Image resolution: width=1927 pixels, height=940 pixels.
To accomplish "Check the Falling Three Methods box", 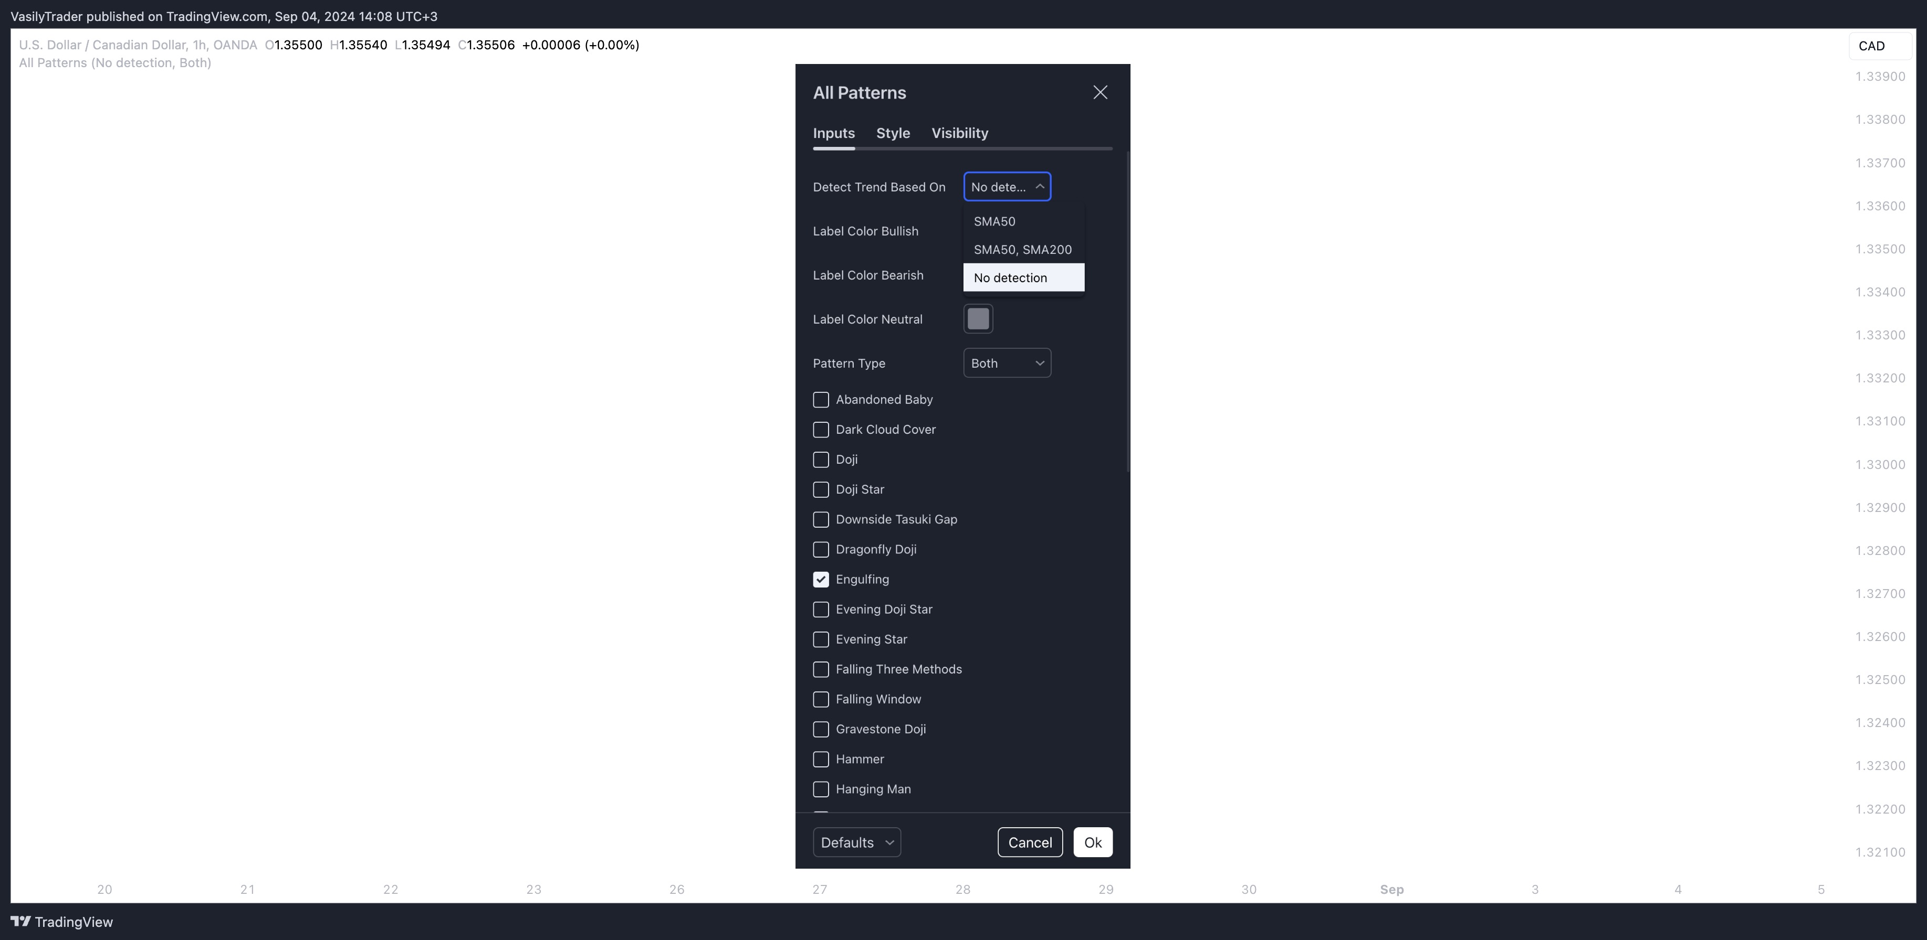I will (x=821, y=669).
